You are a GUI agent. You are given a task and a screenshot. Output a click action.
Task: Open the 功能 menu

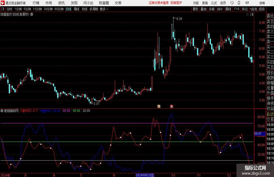(196, 3)
